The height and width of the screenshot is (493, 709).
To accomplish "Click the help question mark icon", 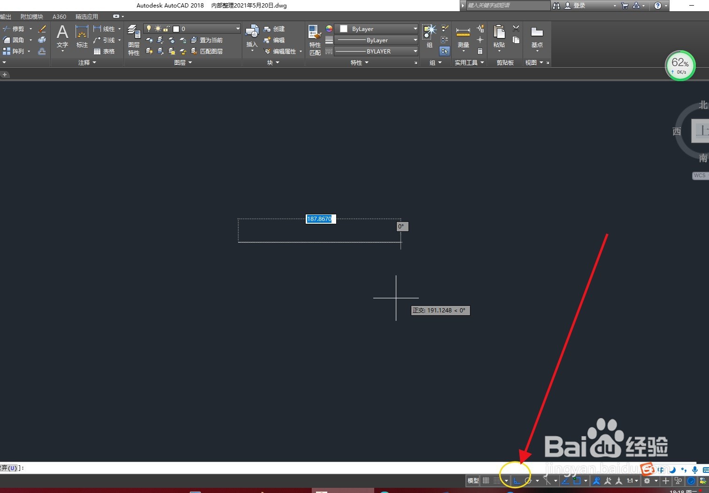I will pyautogui.click(x=658, y=6).
